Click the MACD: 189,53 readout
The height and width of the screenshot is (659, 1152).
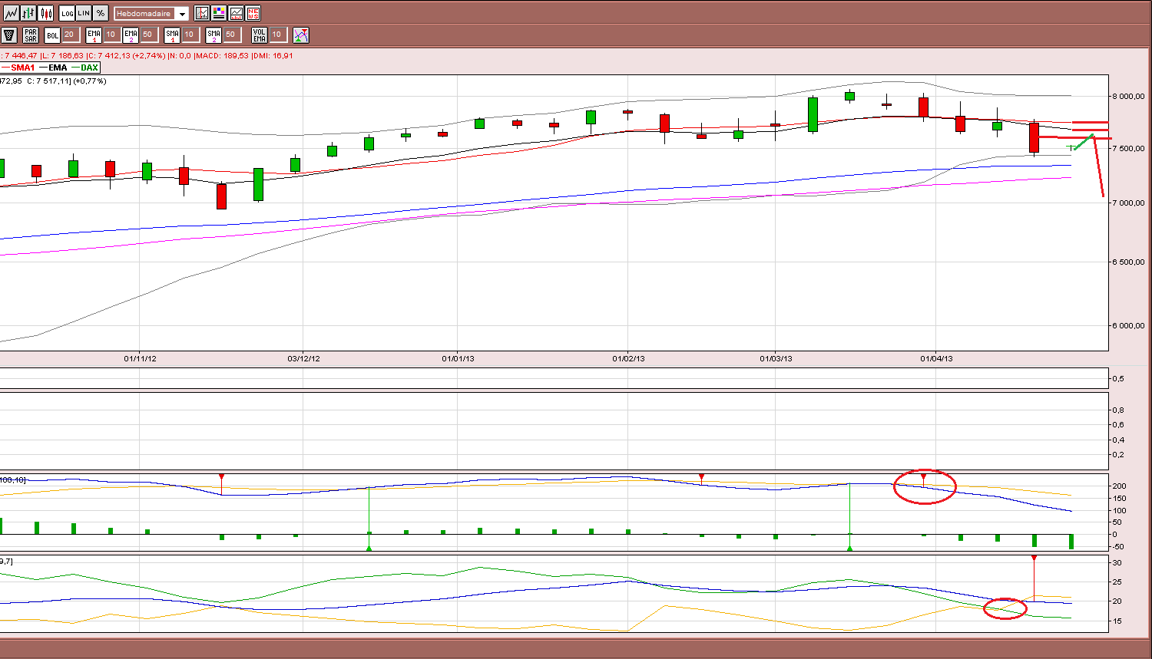[223, 55]
